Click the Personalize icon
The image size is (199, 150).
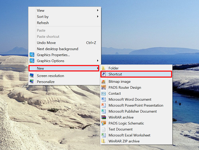coord(32,81)
